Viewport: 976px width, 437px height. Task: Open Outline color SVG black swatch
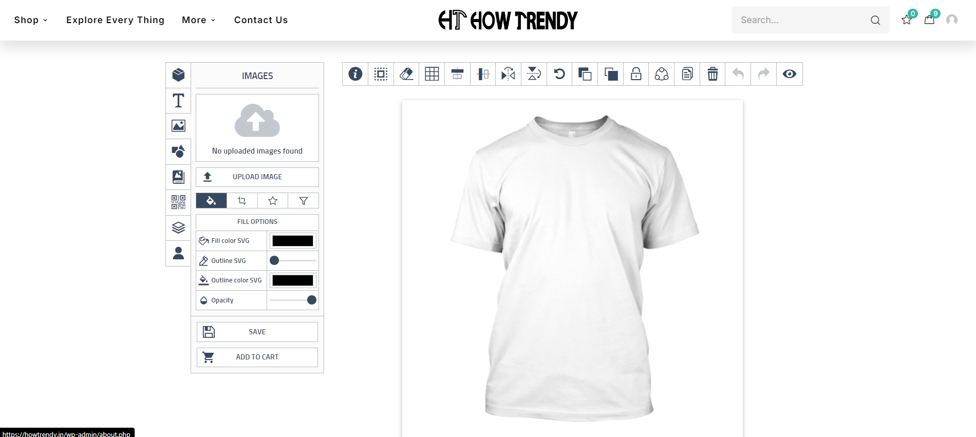pyautogui.click(x=293, y=280)
